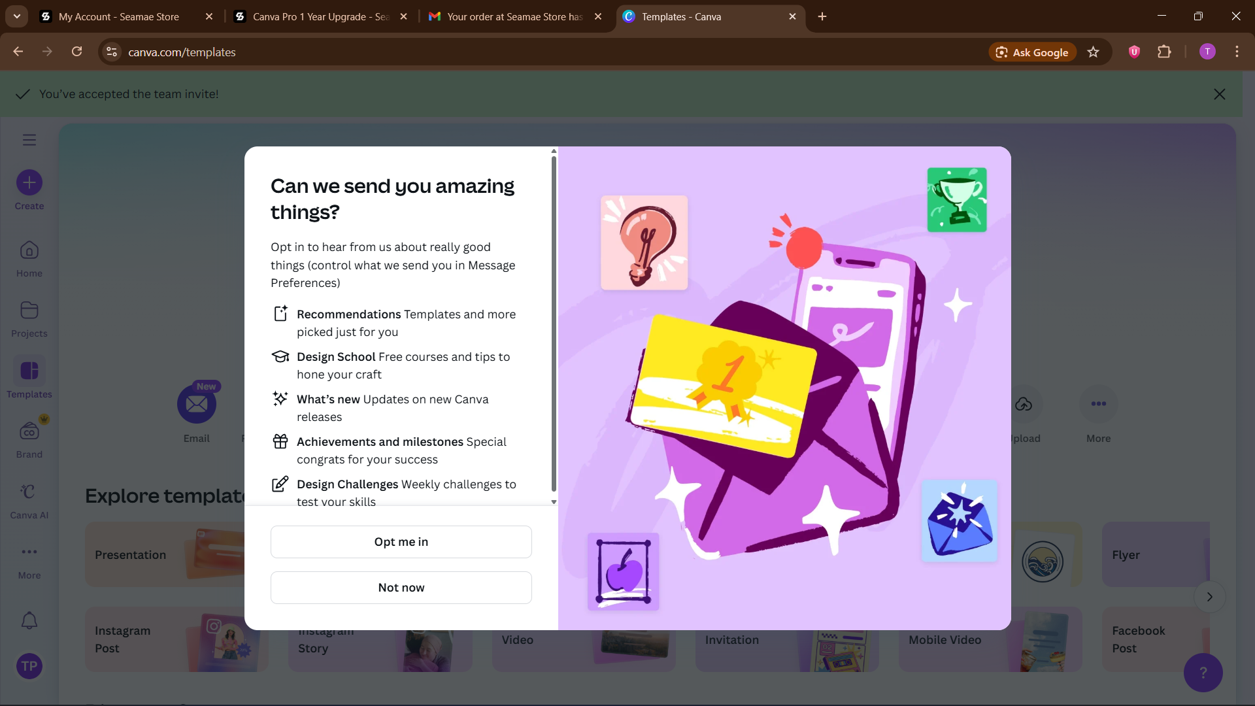Viewport: 1255px width, 706px height.
Task: Open Canva AI from sidebar
Action: click(29, 492)
